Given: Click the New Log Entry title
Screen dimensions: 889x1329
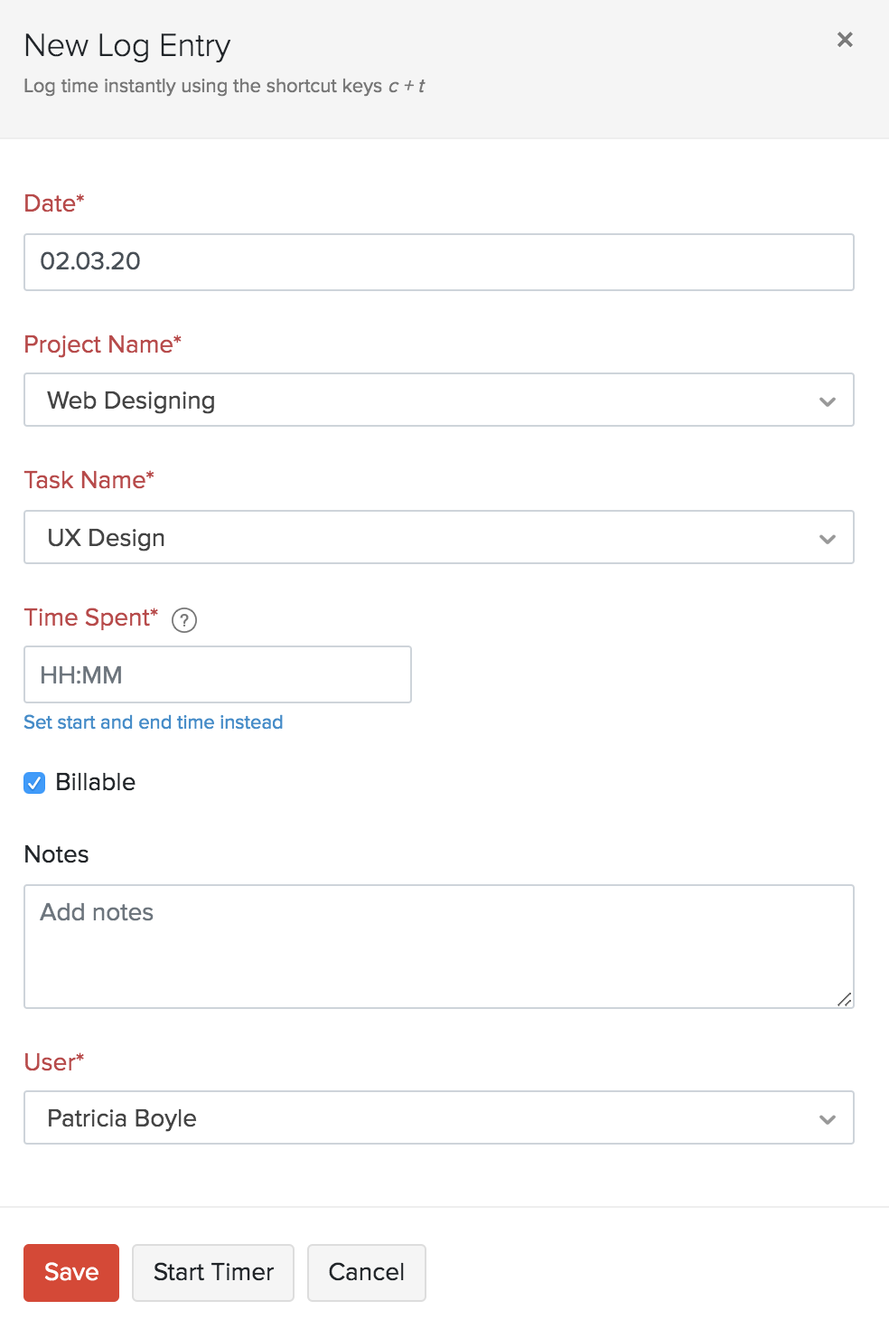Looking at the screenshot, I should (126, 44).
